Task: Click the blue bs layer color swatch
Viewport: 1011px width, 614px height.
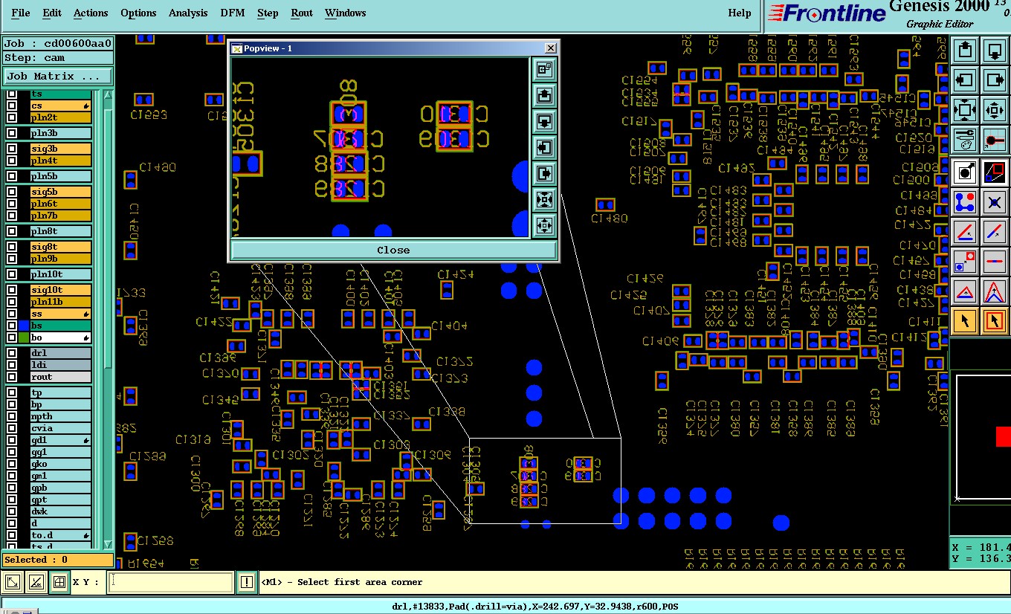Action: (24, 326)
